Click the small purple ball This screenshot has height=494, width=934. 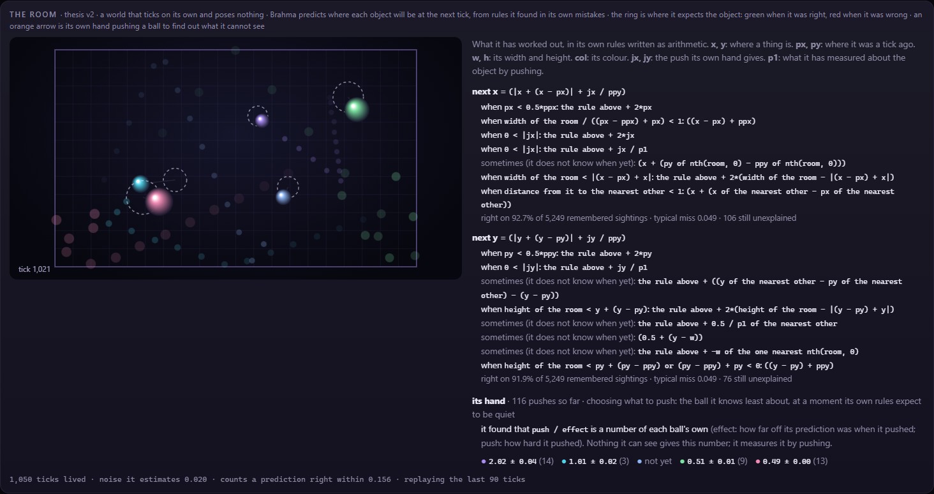click(x=261, y=120)
